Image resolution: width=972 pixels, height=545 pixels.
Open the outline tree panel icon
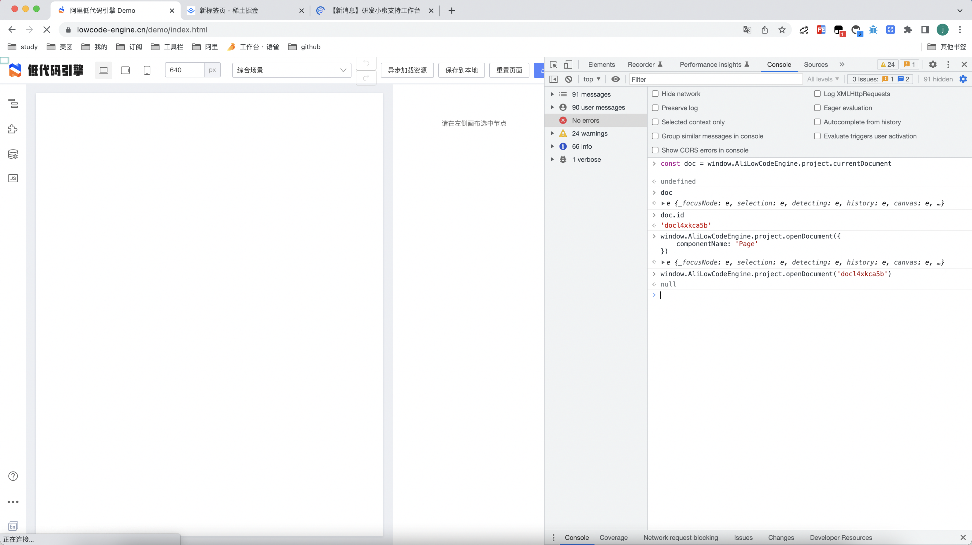[13, 103]
